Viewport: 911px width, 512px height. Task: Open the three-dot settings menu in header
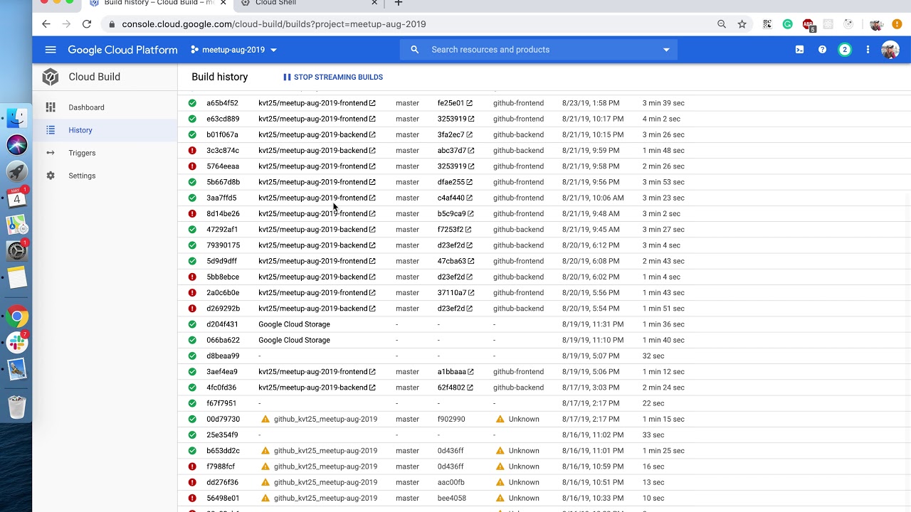[x=868, y=50]
